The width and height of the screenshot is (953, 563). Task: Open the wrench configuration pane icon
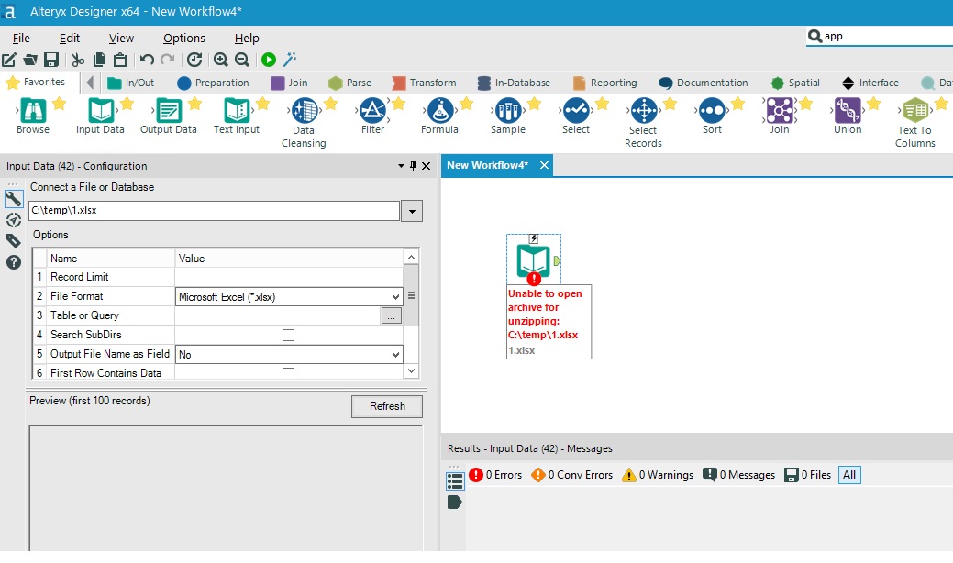click(x=12, y=198)
